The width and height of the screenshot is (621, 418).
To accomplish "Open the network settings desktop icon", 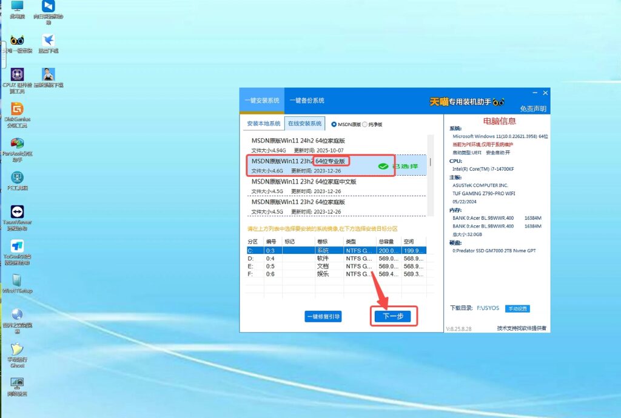I will coord(17,384).
